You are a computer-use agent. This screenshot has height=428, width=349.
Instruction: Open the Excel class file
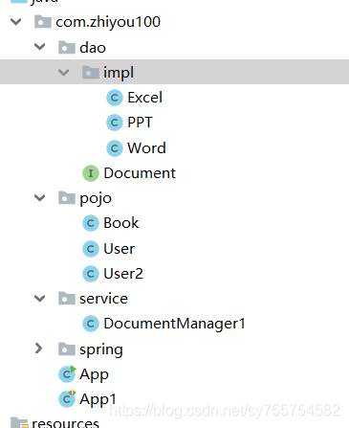click(144, 98)
